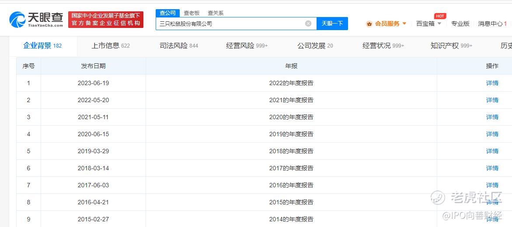Switch to the 司法风险 tab

click(x=179, y=46)
